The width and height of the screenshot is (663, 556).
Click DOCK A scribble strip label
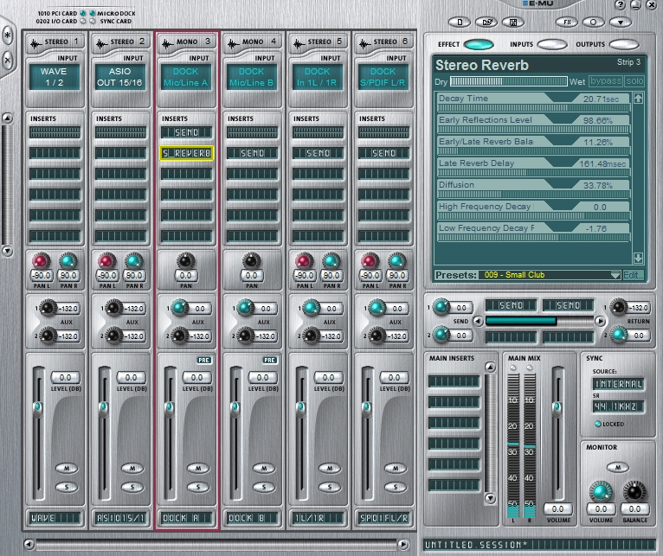186,518
